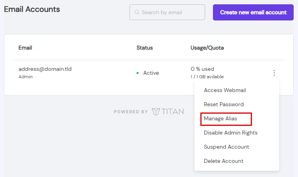The image size is (298, 177).
Task: Click the Admin role label
Action: (x=26, y=77)
